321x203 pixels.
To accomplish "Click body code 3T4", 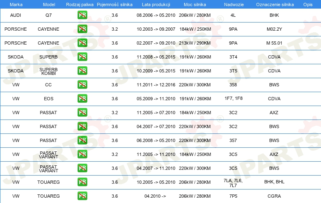I will tap(233, 57).
